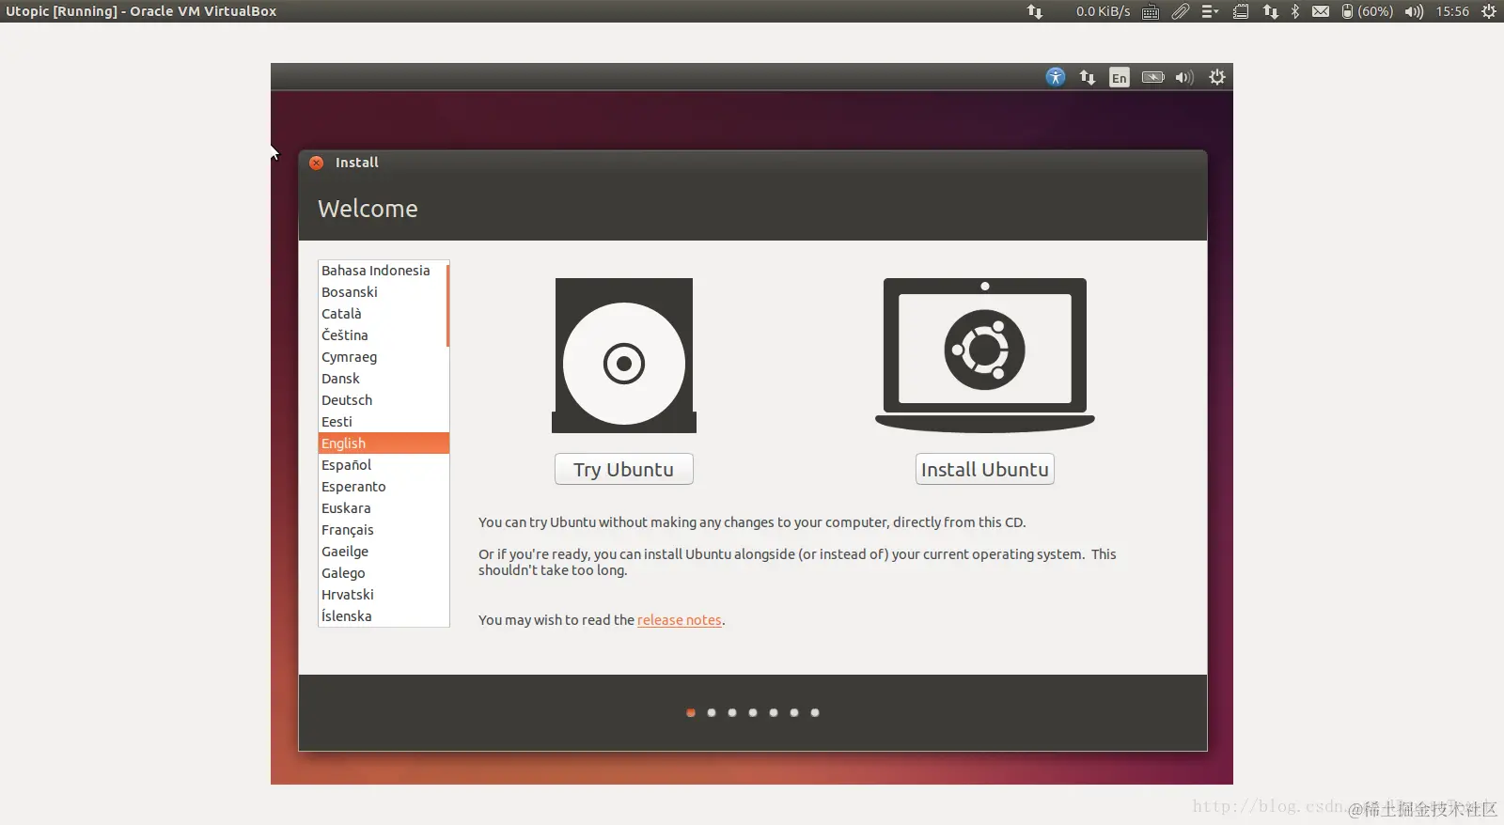Select Deutsch in the language list
Screen dimensions: 1504x825
pos(383,400)
